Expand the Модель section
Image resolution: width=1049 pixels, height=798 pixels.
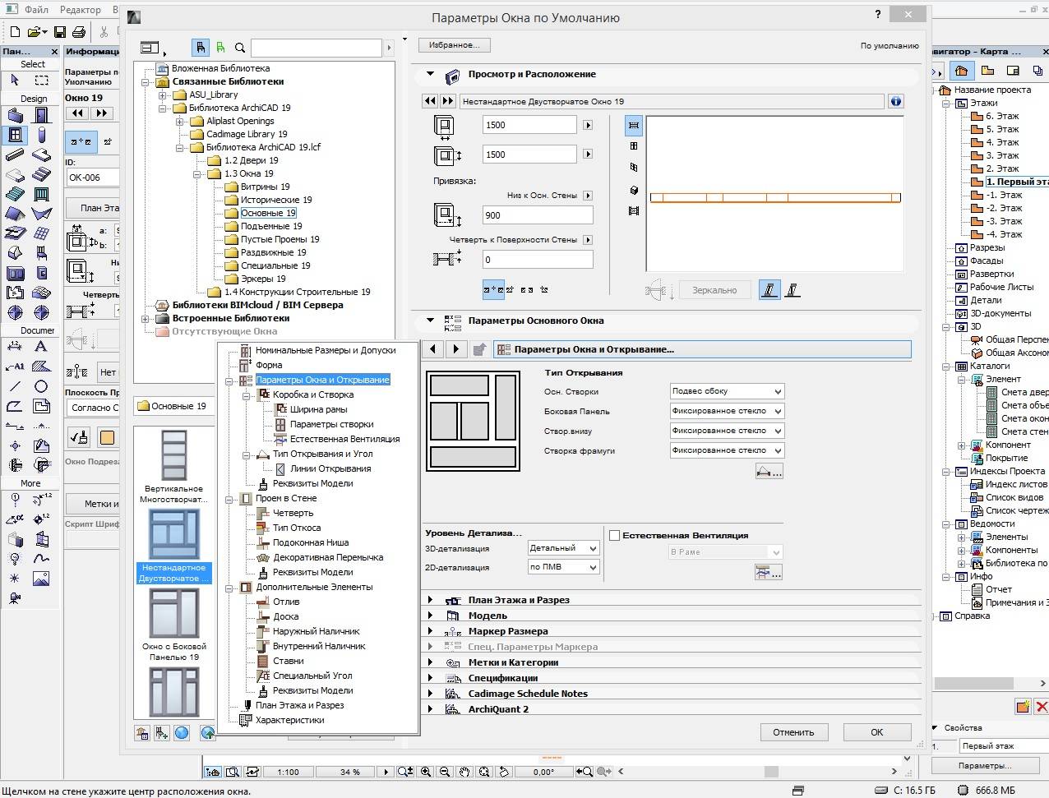point(430,616)
